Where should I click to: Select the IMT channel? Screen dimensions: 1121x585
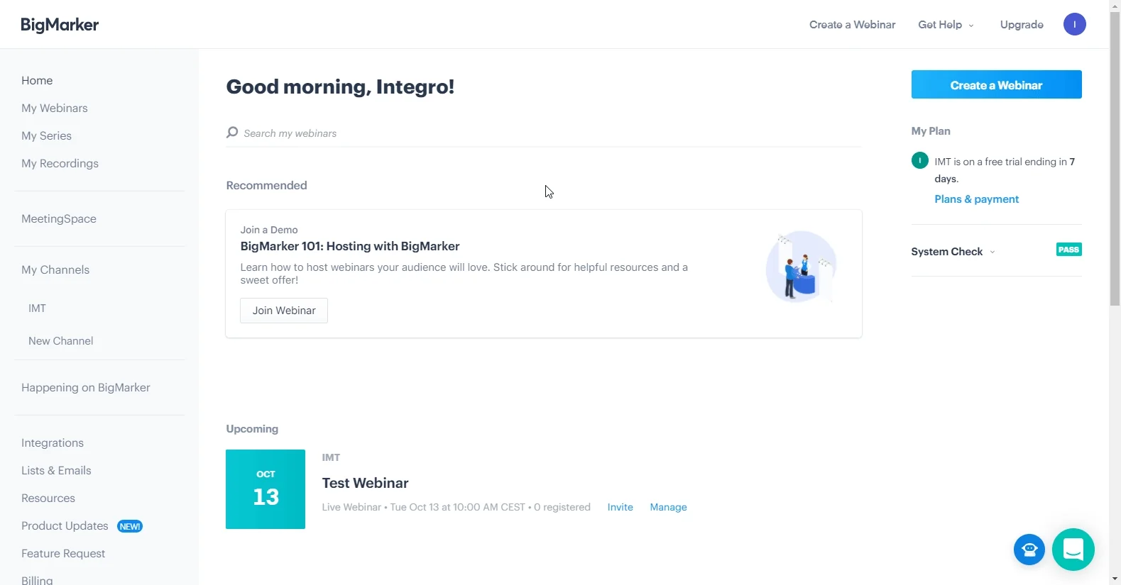point(37,308)
